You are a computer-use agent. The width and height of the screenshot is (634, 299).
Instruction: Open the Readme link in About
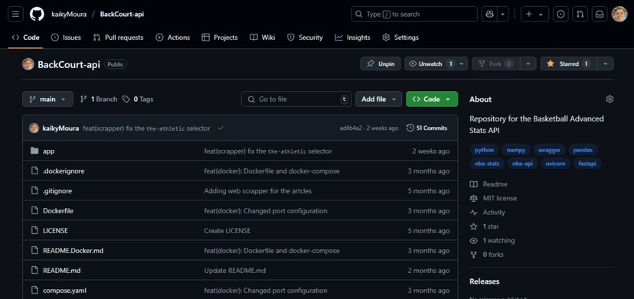[489, 184]
